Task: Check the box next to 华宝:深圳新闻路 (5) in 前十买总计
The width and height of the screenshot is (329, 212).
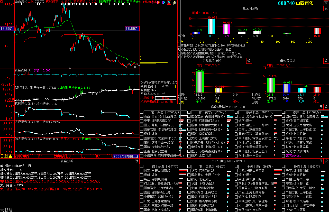Action: click(x=142, y=121)
